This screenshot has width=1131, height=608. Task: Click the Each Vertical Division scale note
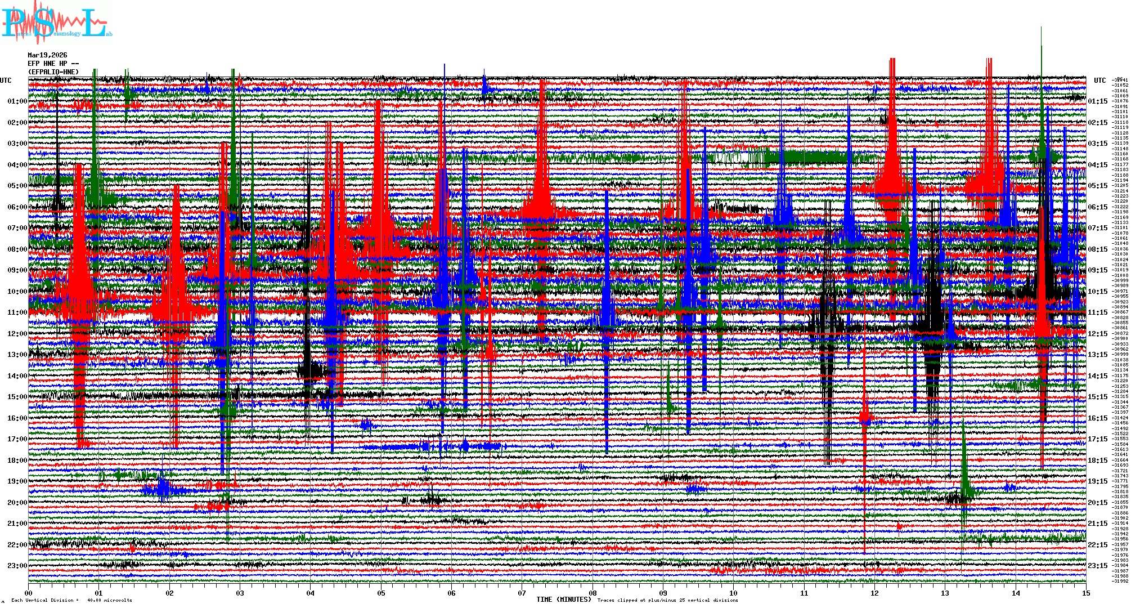click(71, 600)
